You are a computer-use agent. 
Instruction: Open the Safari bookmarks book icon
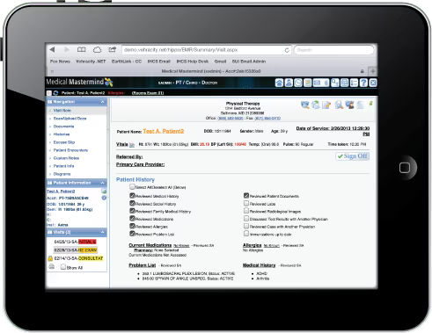[81, 49]
